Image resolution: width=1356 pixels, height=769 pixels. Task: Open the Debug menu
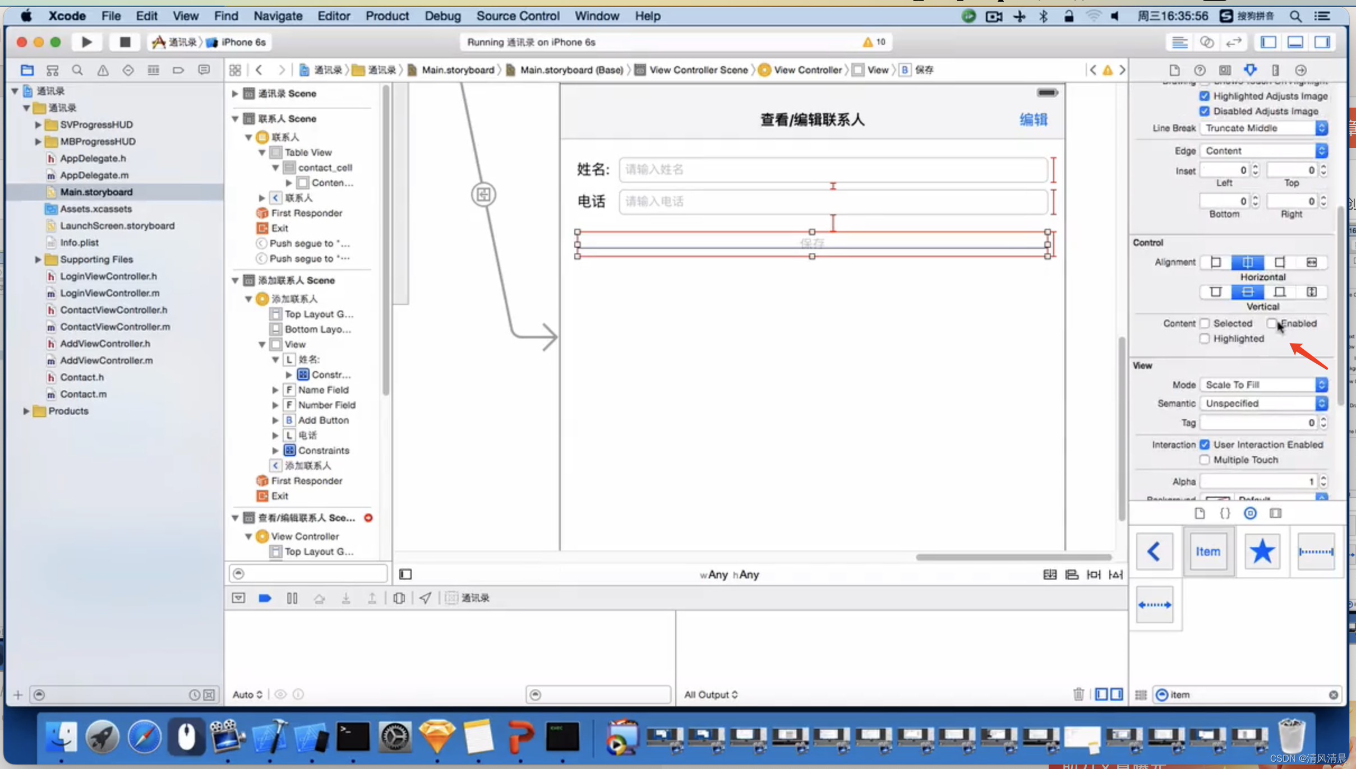tap(442, 16)
